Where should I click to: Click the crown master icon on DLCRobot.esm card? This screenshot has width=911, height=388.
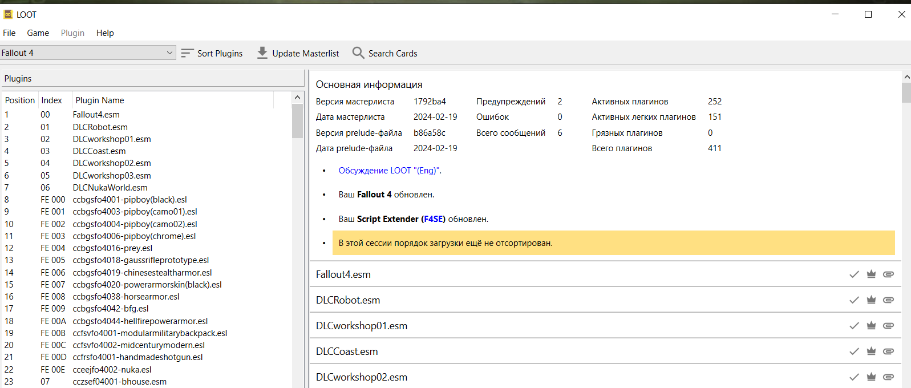871,300
